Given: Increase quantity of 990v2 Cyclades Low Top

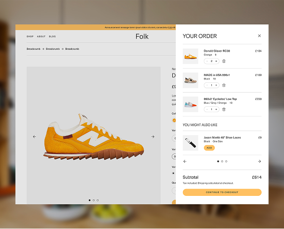Looking at the screenshot, I should [216, 109].
